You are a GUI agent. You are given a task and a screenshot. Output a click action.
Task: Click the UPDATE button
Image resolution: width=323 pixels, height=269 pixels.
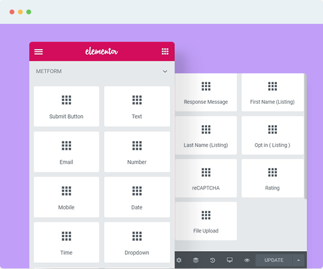pyautogui.click(x=274, y=260)
